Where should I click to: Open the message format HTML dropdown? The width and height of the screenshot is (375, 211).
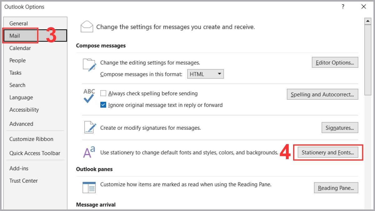[x=206, y=74]
